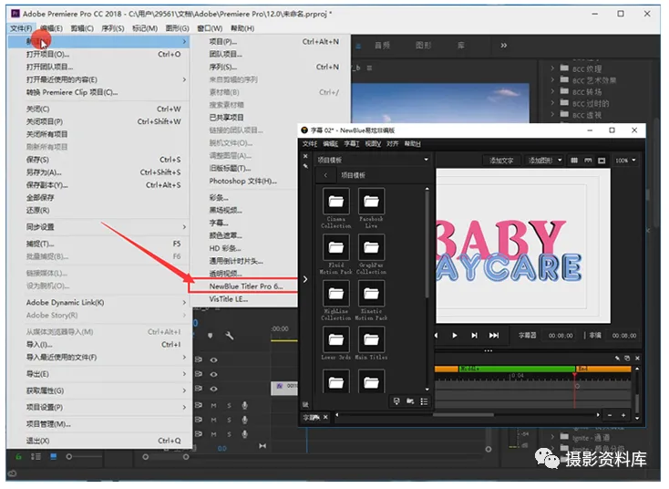Screen dimensions: 669x489
Task: Expand the BCC 转场 effects folder
Action: (x=552, y=91)
